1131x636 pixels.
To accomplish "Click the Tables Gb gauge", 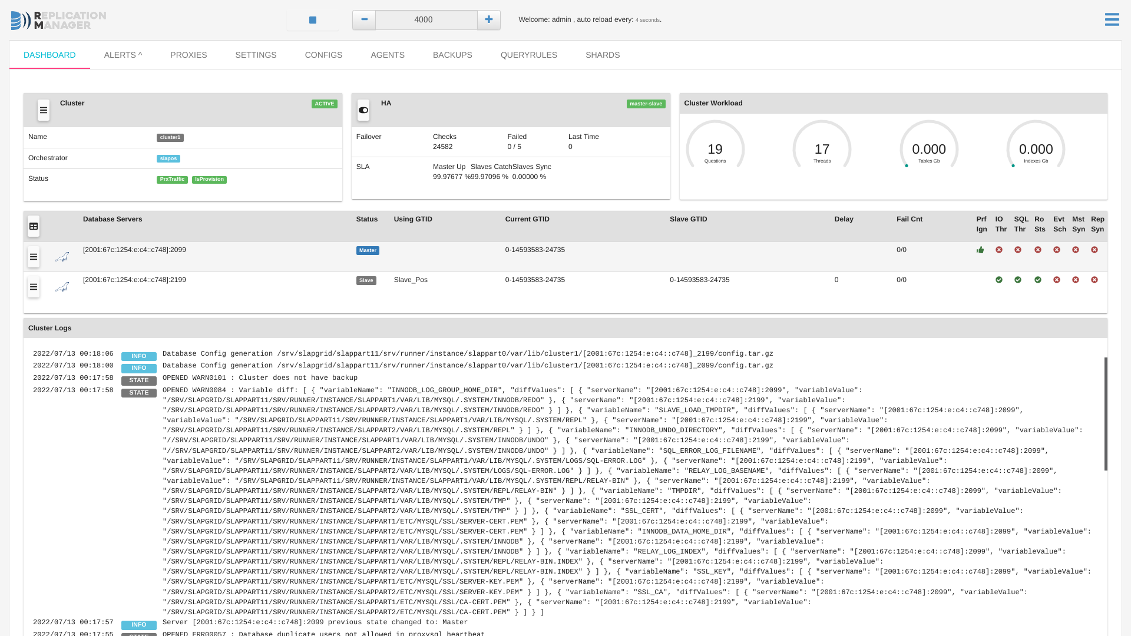I will pos(929,145).
